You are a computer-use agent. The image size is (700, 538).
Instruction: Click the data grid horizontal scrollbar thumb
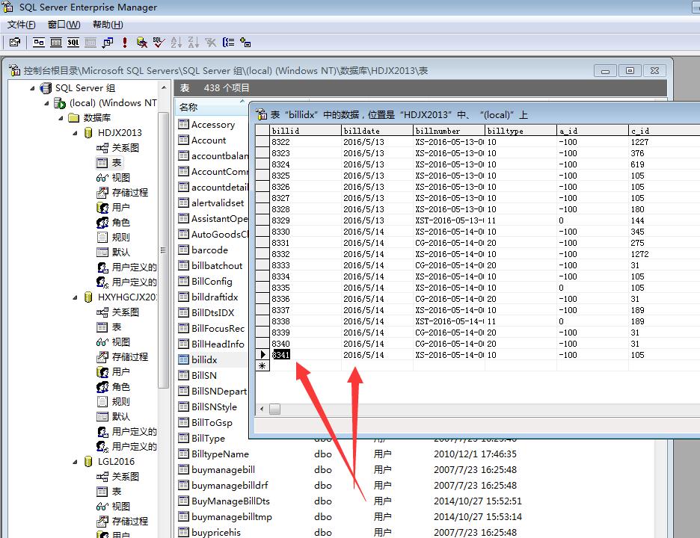coord(274,409)
